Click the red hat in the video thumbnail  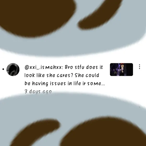click(122, 64)
